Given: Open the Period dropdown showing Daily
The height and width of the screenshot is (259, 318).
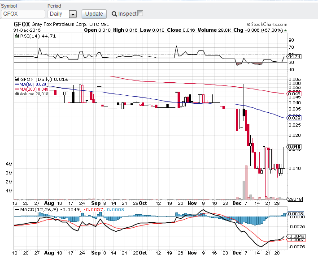Looking at the screenshot, I should [62, 14].
